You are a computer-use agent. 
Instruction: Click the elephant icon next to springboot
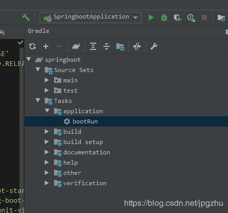click(39, 60)
